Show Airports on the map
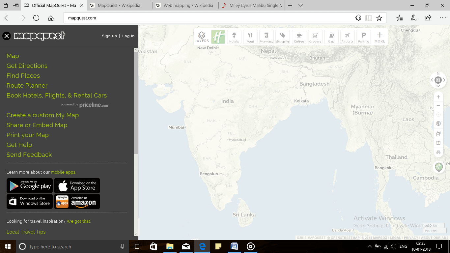Viewport: 450px width, 253px height. (x=347, y=37)
